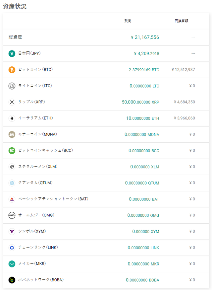Viewport: 212px width, 290px height.
Task: Click the Litecoin LTC icon
Action: point(12,86)
